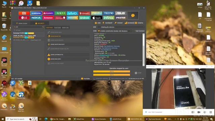Screen dimensions: 215x121
Task: Select the Huawei brand tile
Action: tap(48, 13)
